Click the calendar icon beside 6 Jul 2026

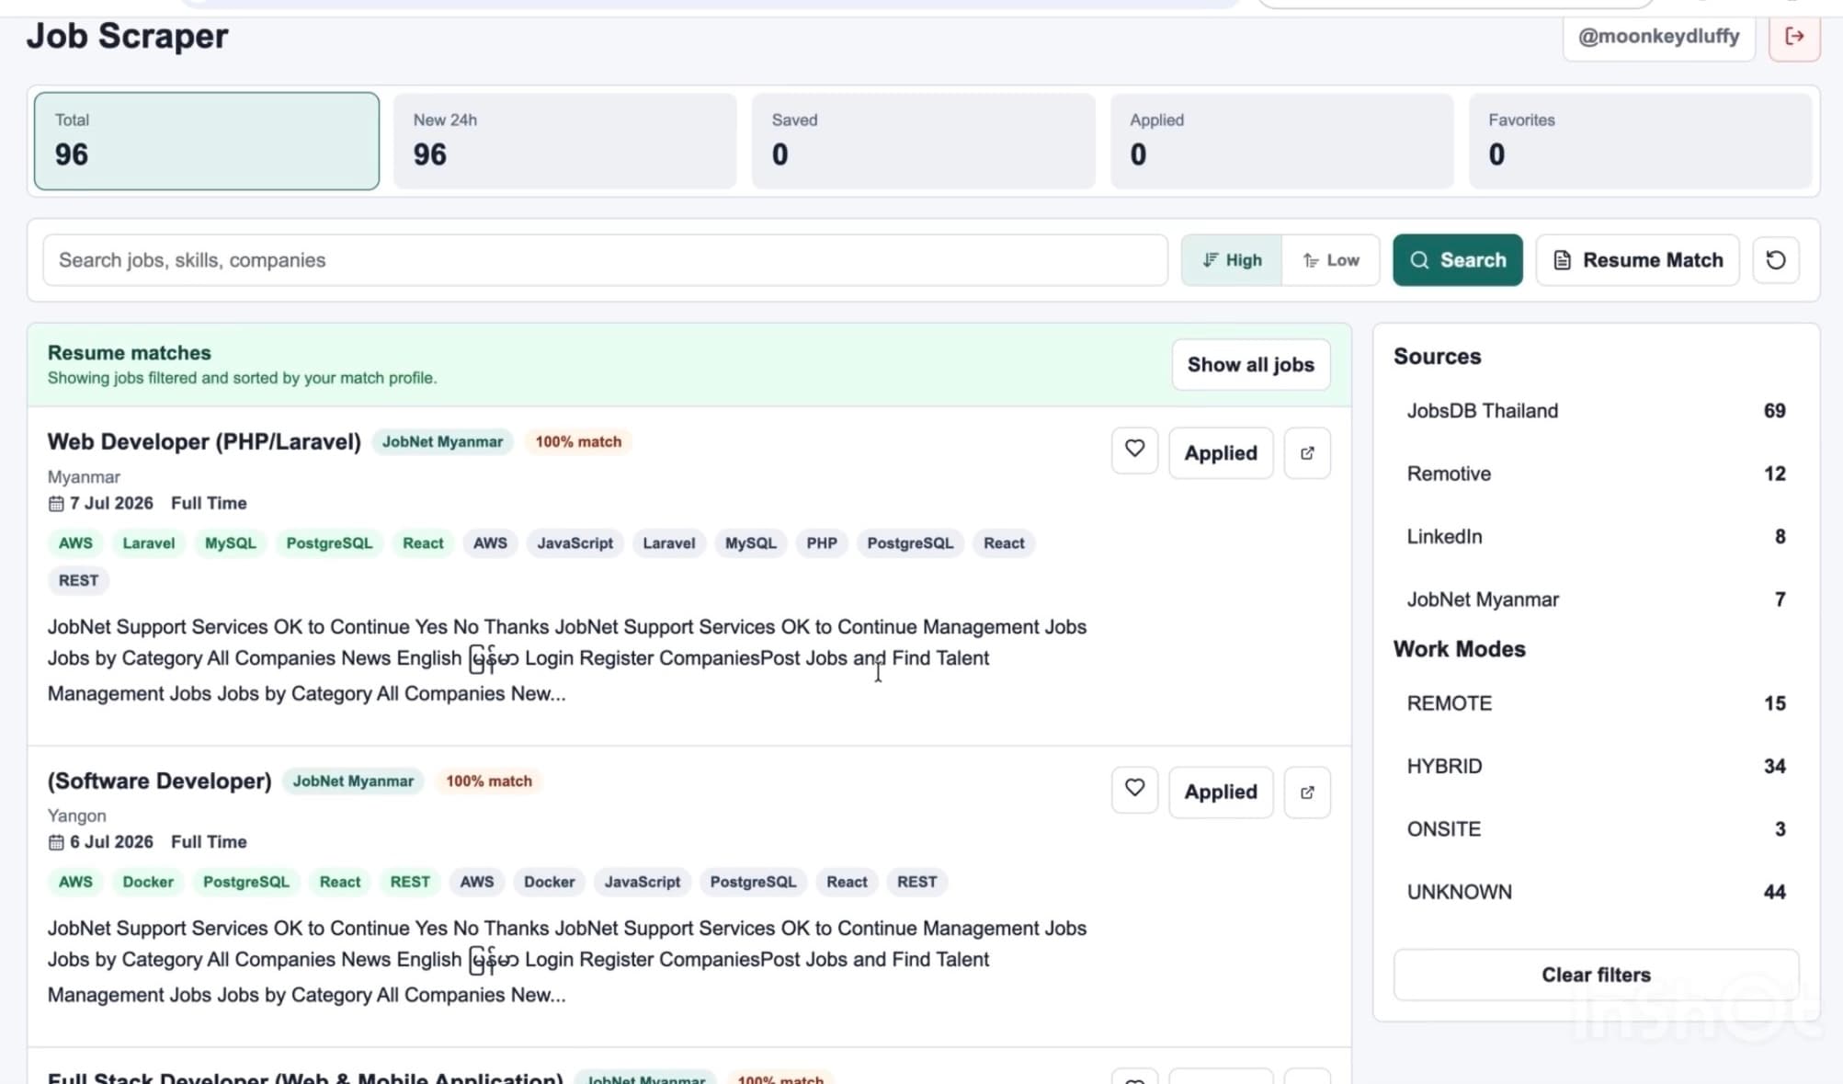56,842
